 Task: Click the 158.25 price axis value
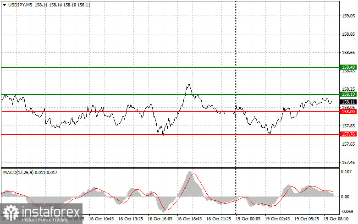pyautogui.click(x=348, y=89)
